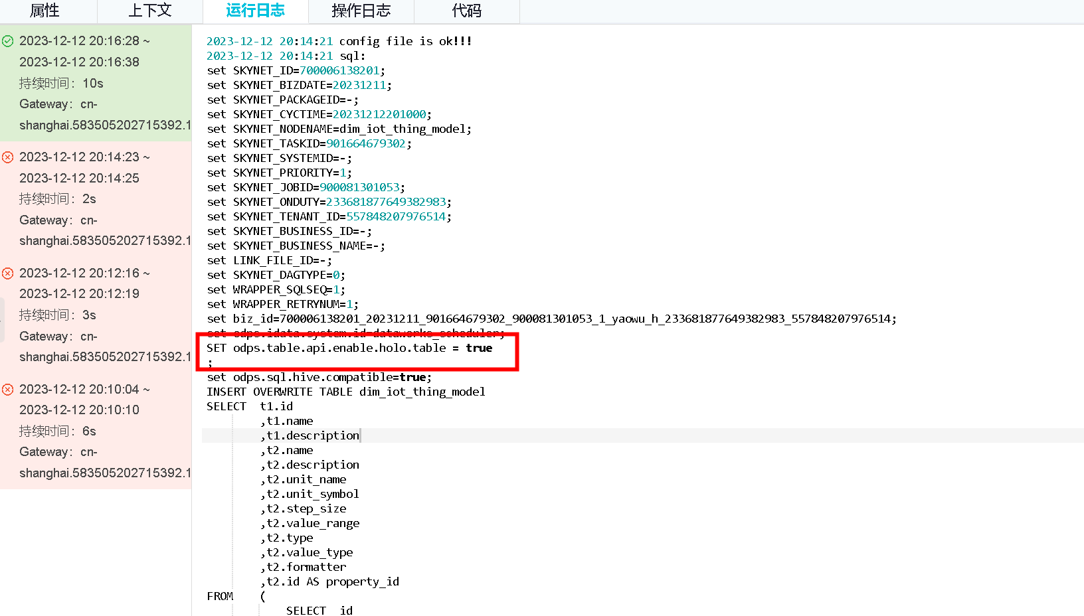Viewport: 1084px width, 616px height.
Task: Click the SKYNET_CYCTIME value 20231212201000
Action: (x=379, y=114)
